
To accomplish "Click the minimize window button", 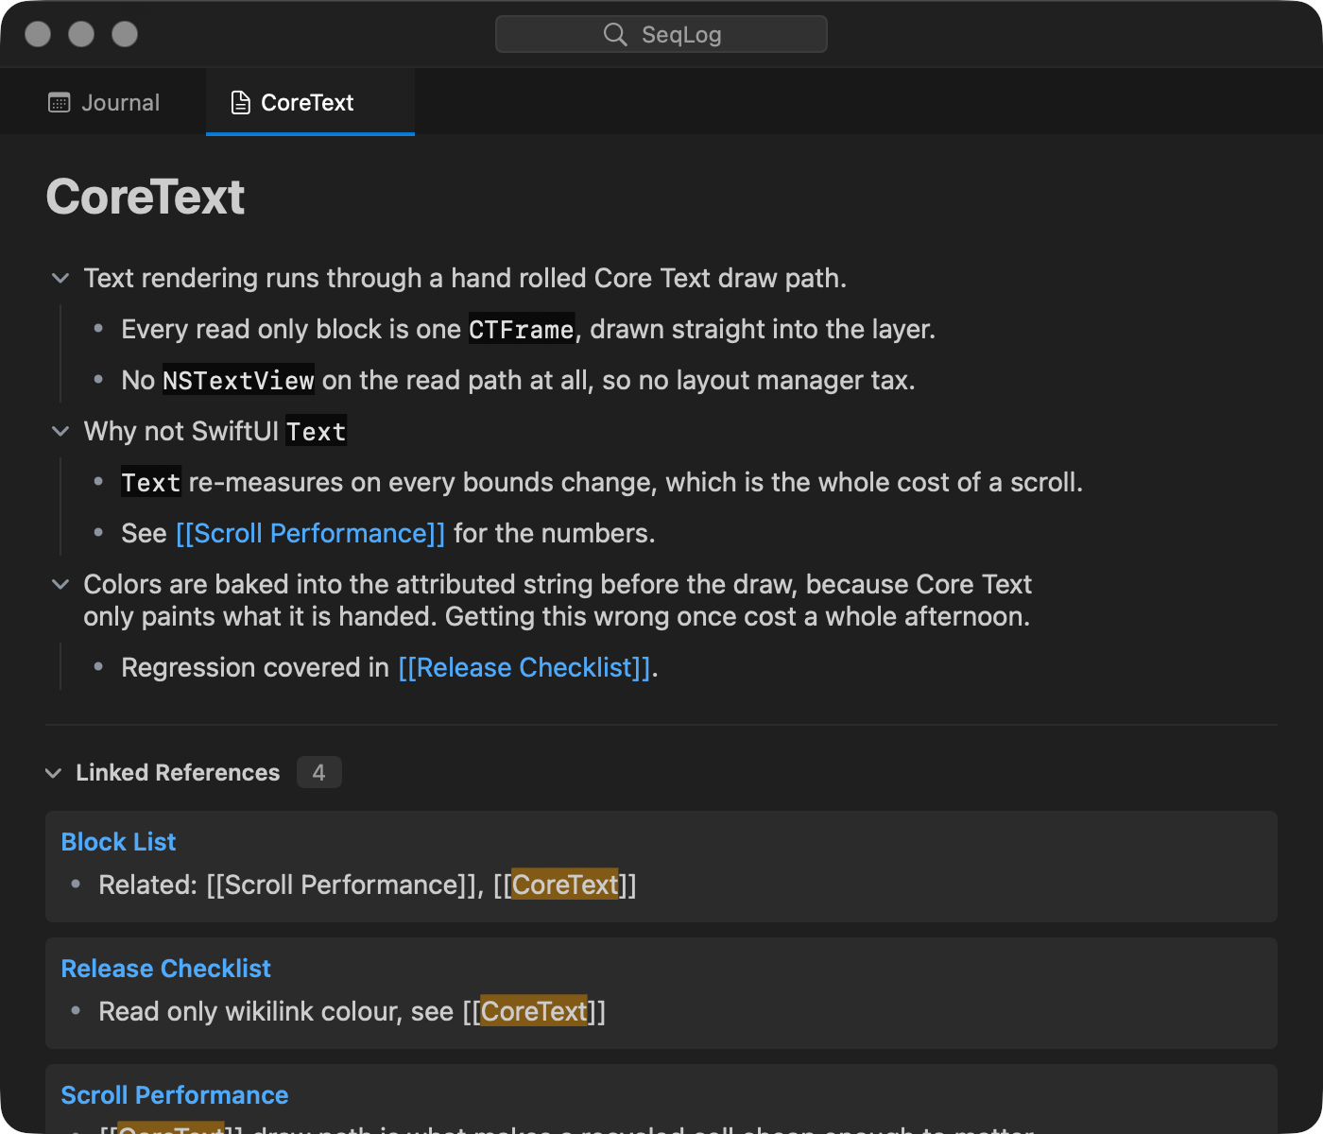I will click(x=81, y=34).
